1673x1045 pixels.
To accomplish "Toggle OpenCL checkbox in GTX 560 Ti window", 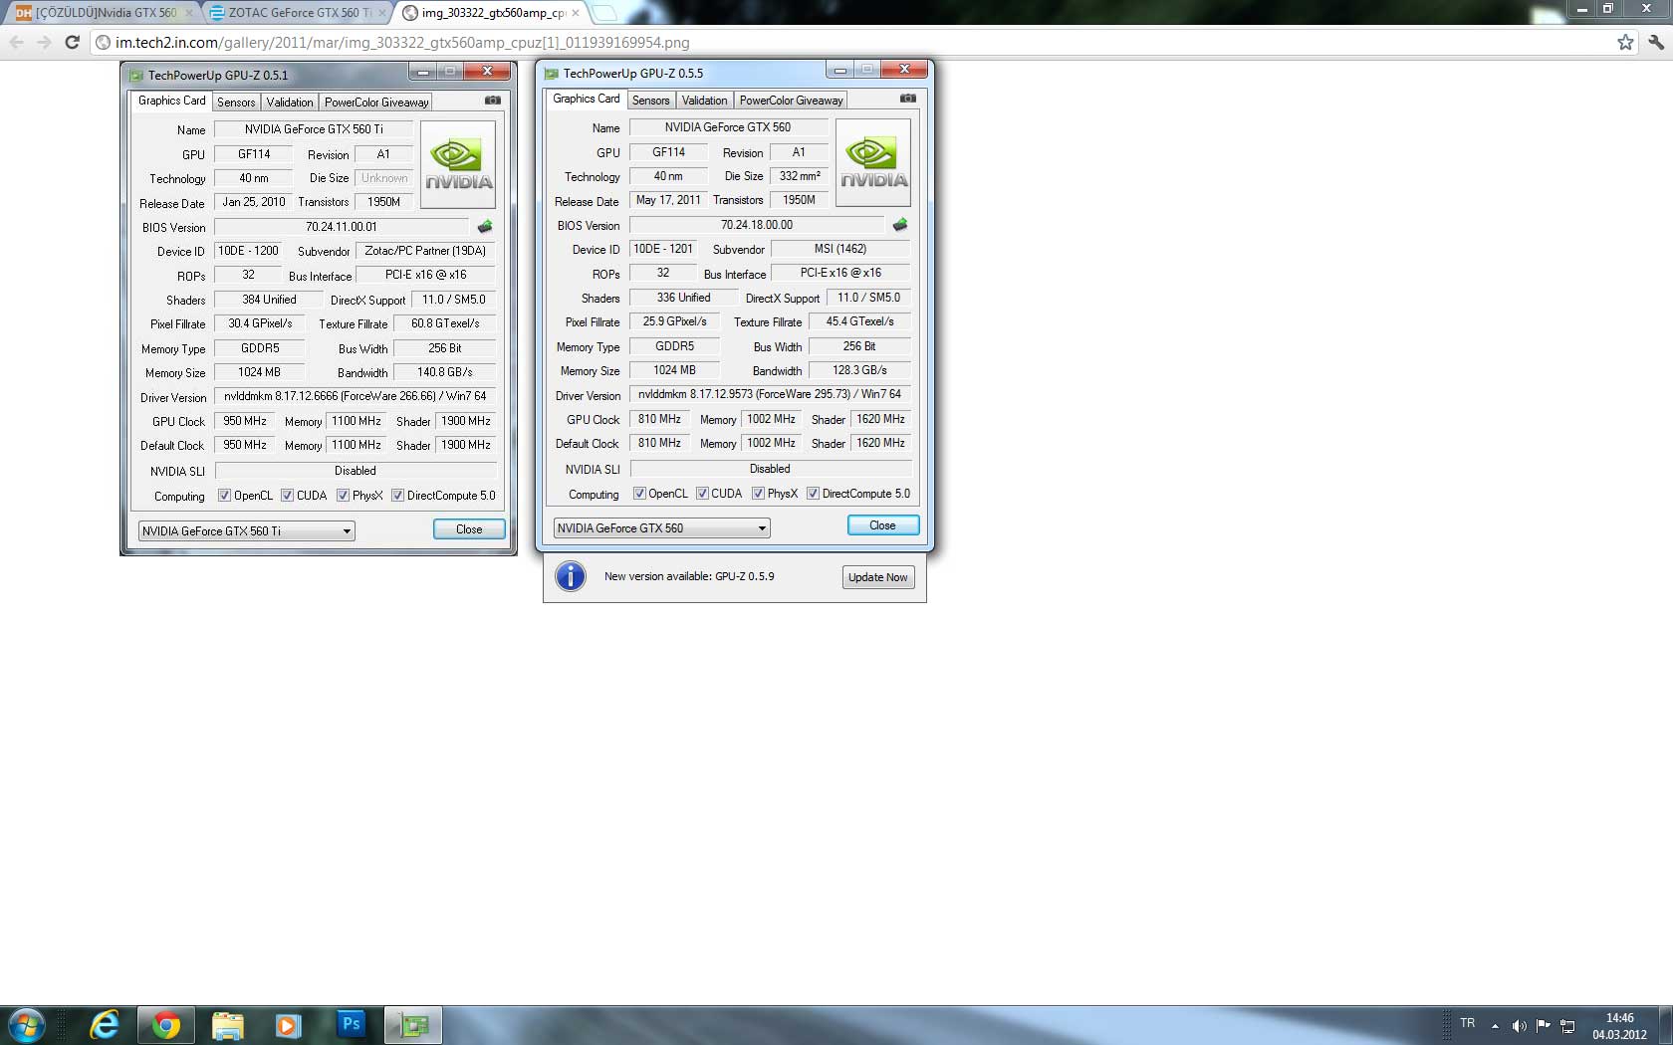I will (225, 496).
